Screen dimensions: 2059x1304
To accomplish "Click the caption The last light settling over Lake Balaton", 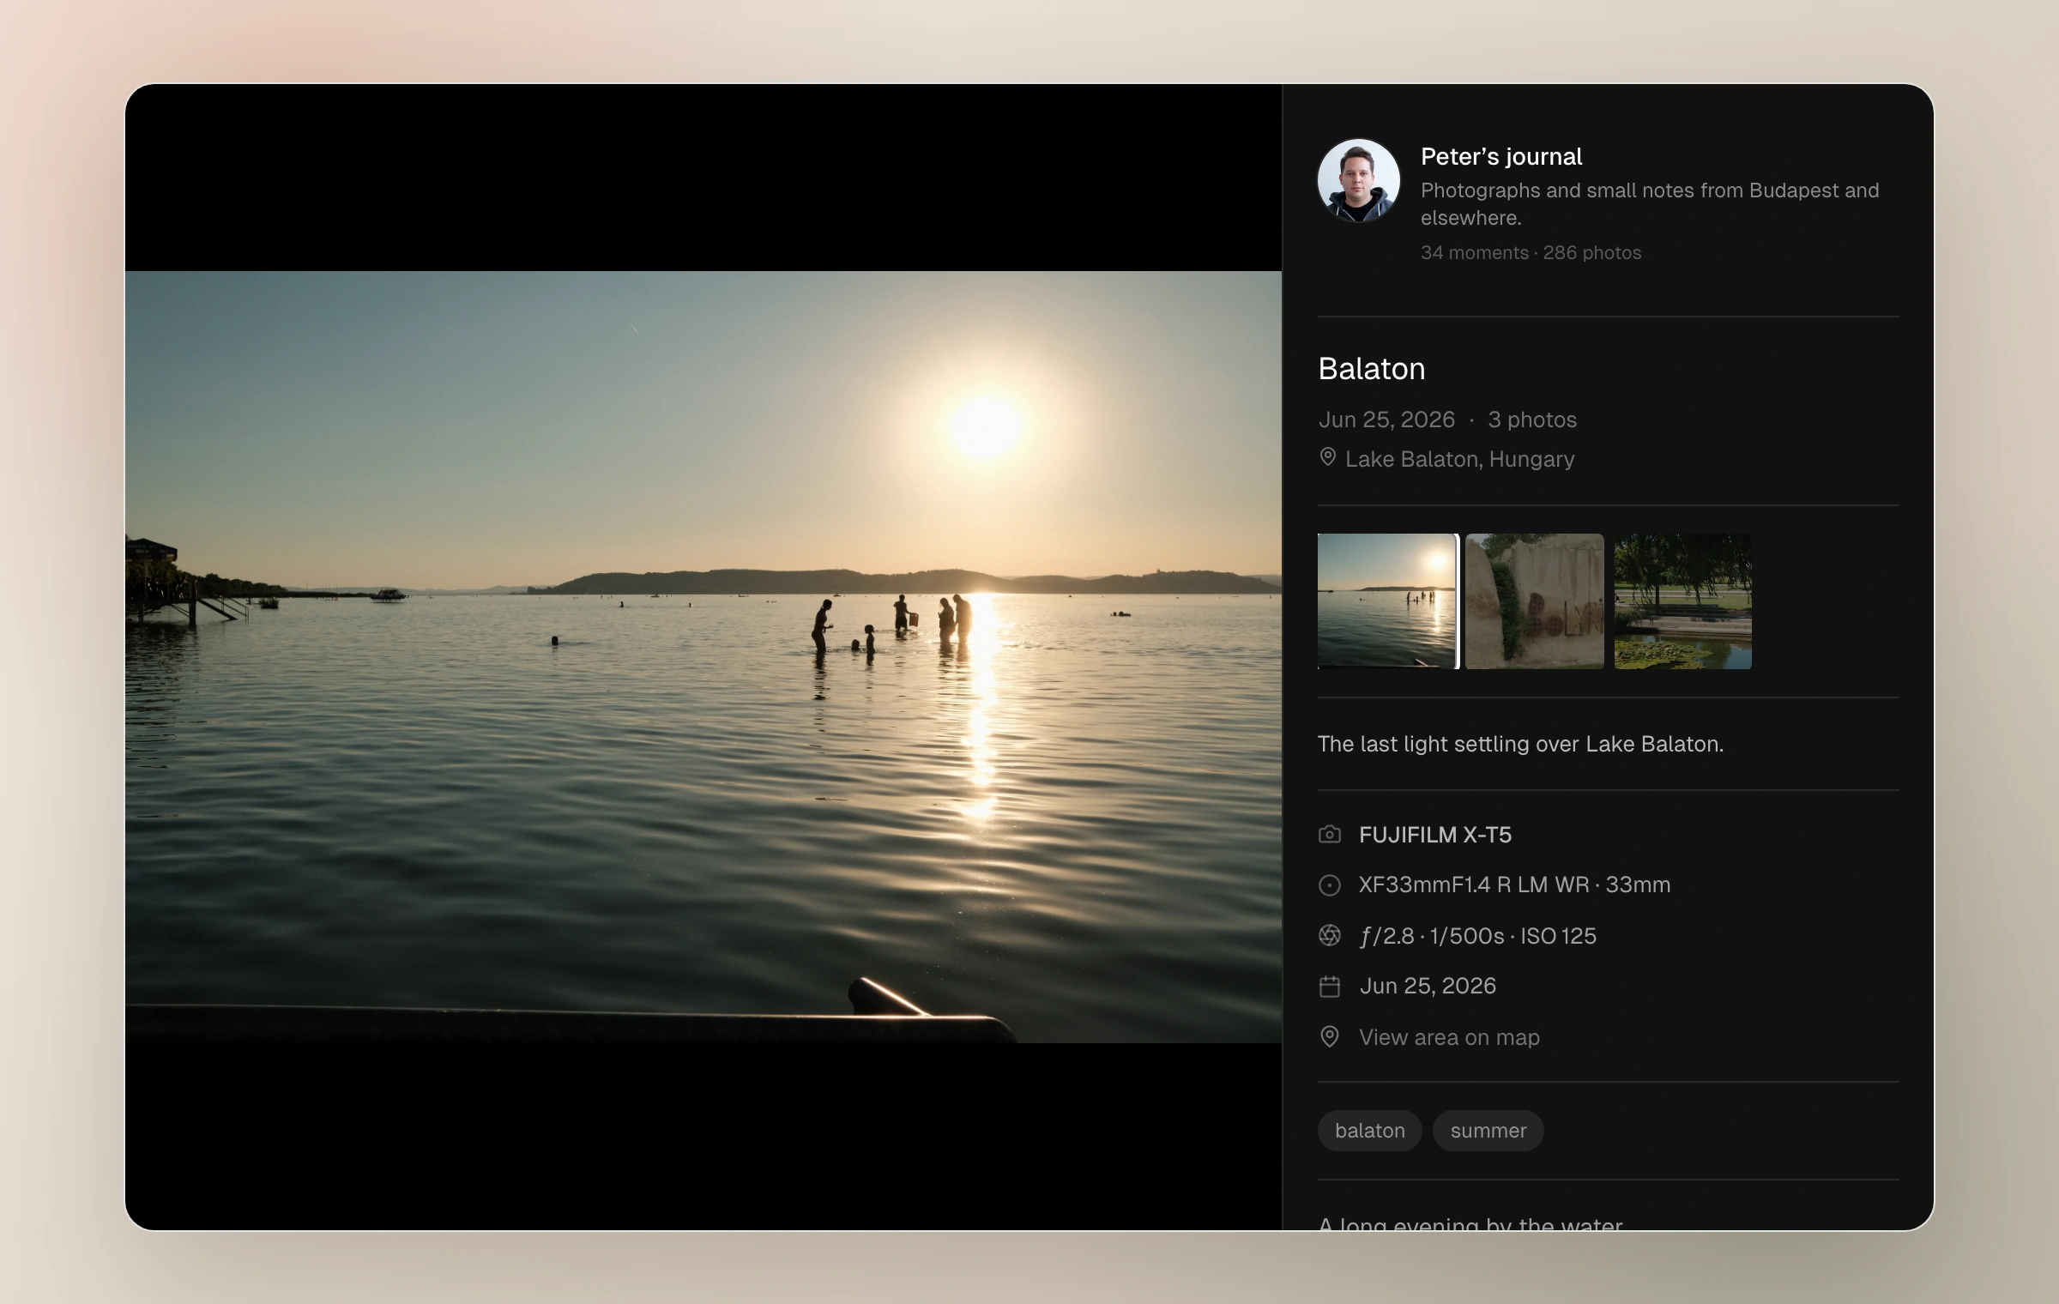I will [x=1520, y=744].
